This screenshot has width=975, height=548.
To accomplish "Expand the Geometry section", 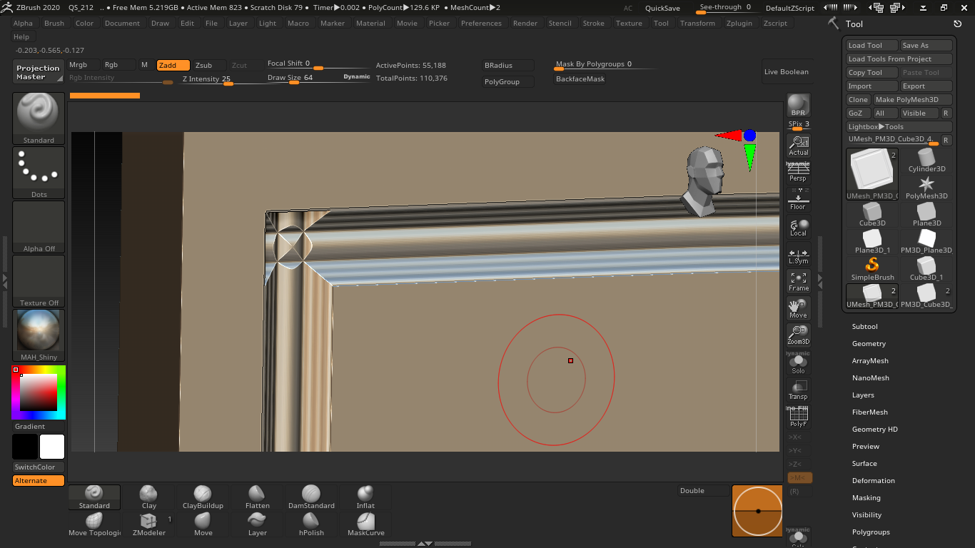I will [x=869, y=343].
